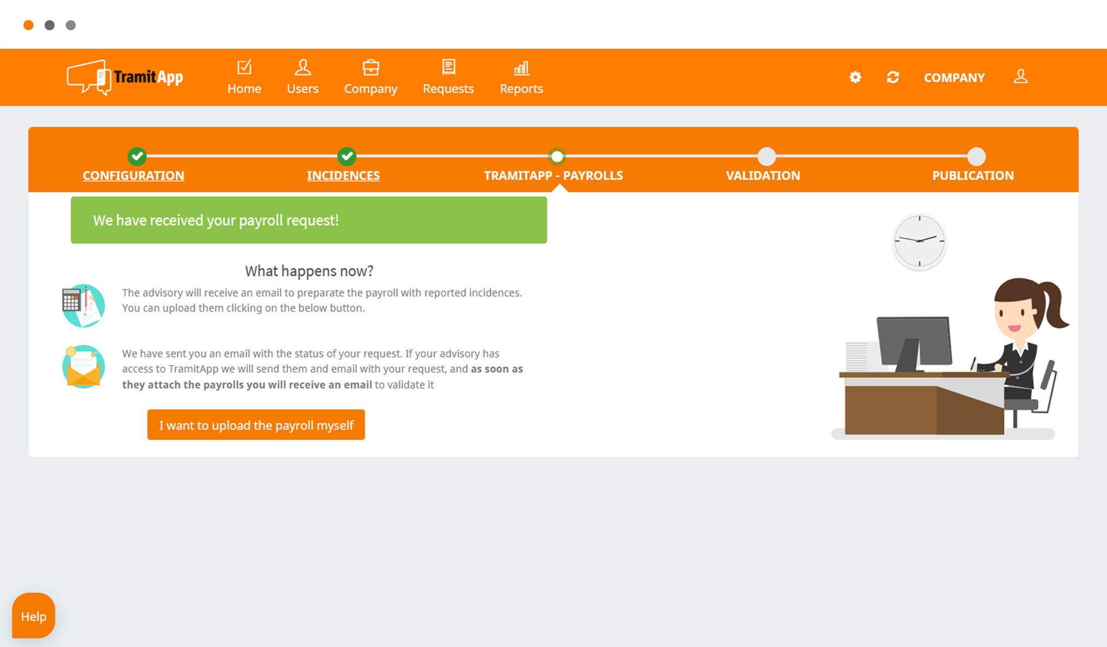Click the What happens now? heading

tap(309, 271)
